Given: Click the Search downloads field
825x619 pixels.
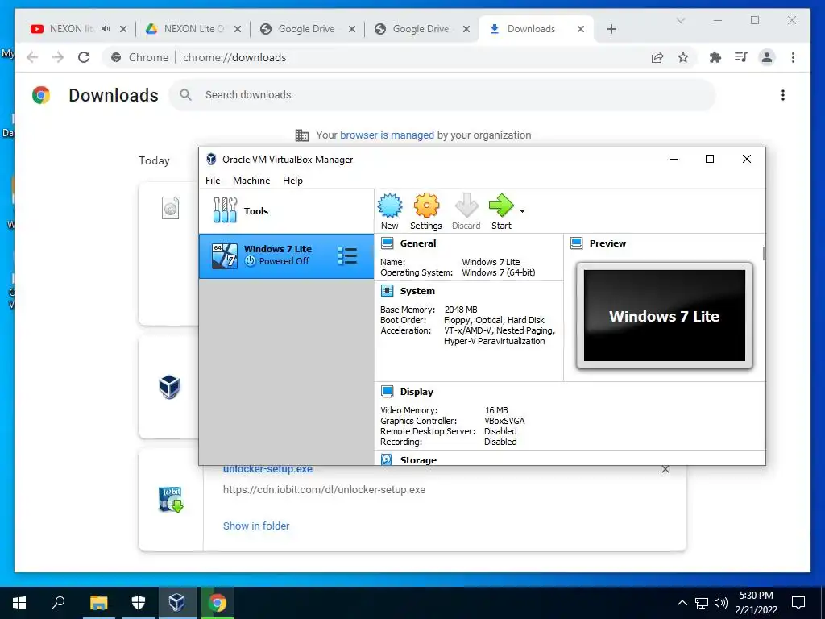Looking at the screenshot, I should click(442, 95).
